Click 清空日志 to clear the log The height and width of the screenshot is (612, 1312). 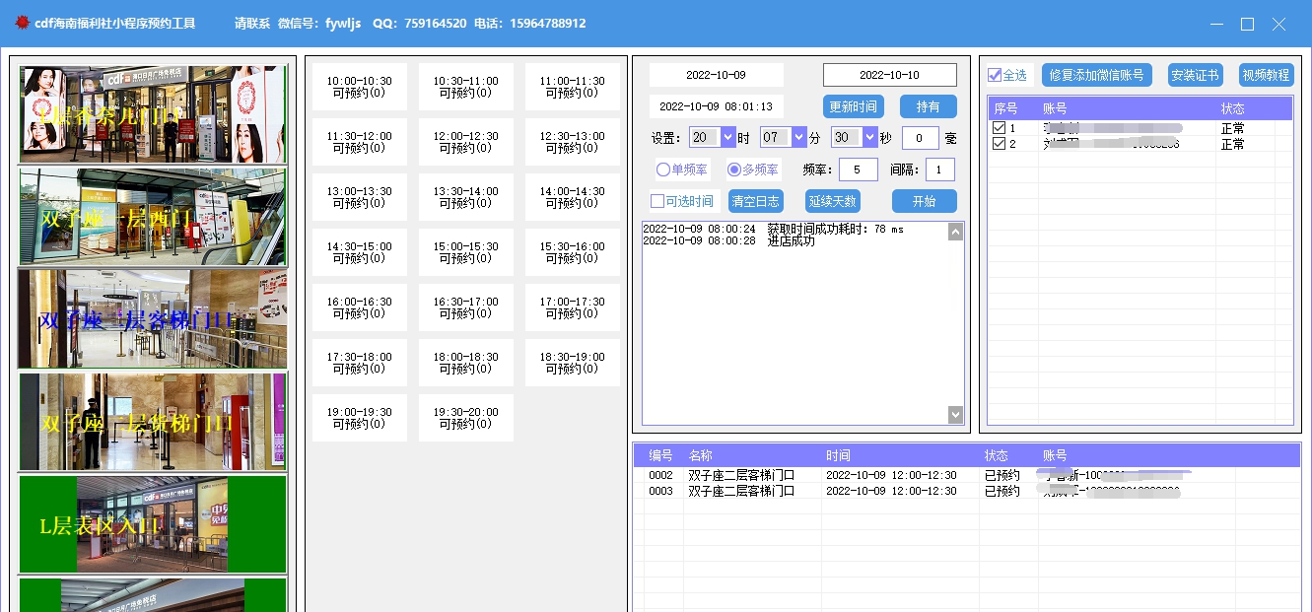(x=755, y=200)
